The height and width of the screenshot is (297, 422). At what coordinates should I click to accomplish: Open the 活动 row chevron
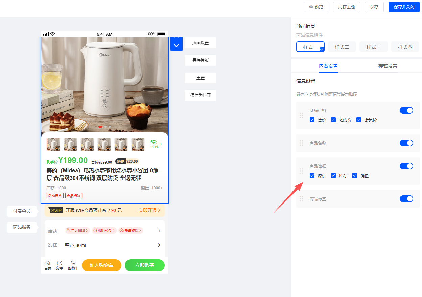[x=159, y=231]
